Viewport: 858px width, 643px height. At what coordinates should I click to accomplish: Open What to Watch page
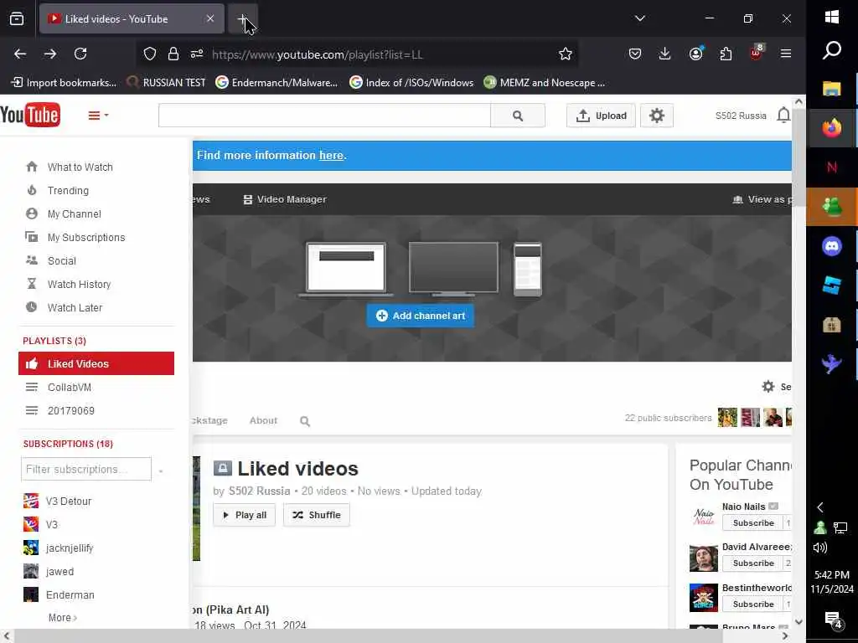click(x=80, y=167)
